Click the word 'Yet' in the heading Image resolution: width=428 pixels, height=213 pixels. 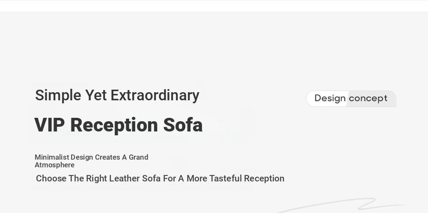tap(96, 95)
